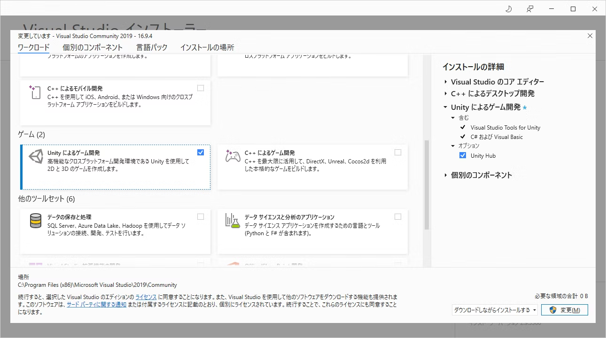Check C++ によるゲーム開発 workload checkbox
606x338 pixels.
pyautogui.click(x=398, y=152)
